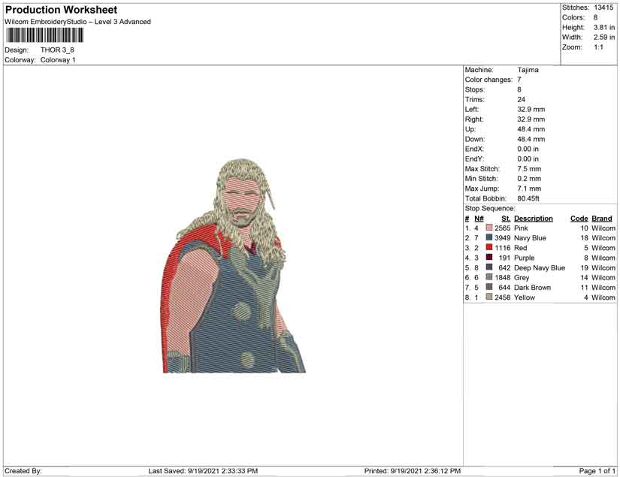Image resolution: width=620 pixels, height=477 pixels.
Task: Click the Stitches value '13415'
Action: (x=603, y=8)
